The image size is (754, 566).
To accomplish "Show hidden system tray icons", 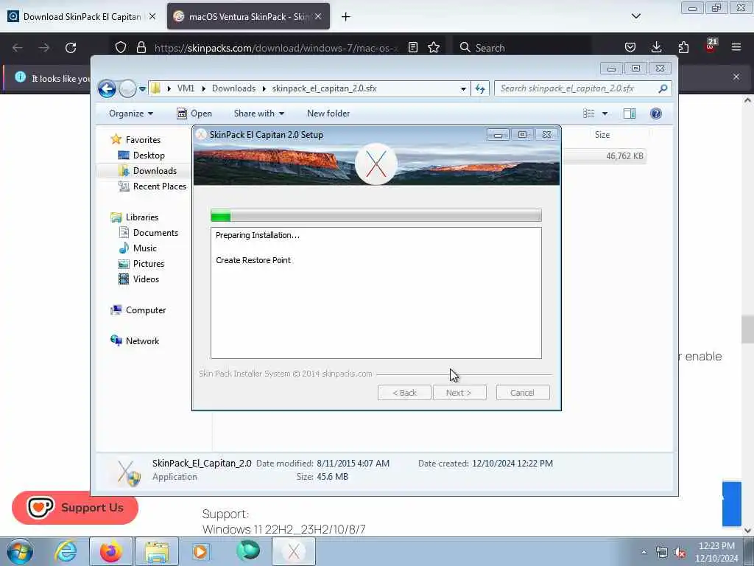I will pyautogui.click(x=644, y=553).
